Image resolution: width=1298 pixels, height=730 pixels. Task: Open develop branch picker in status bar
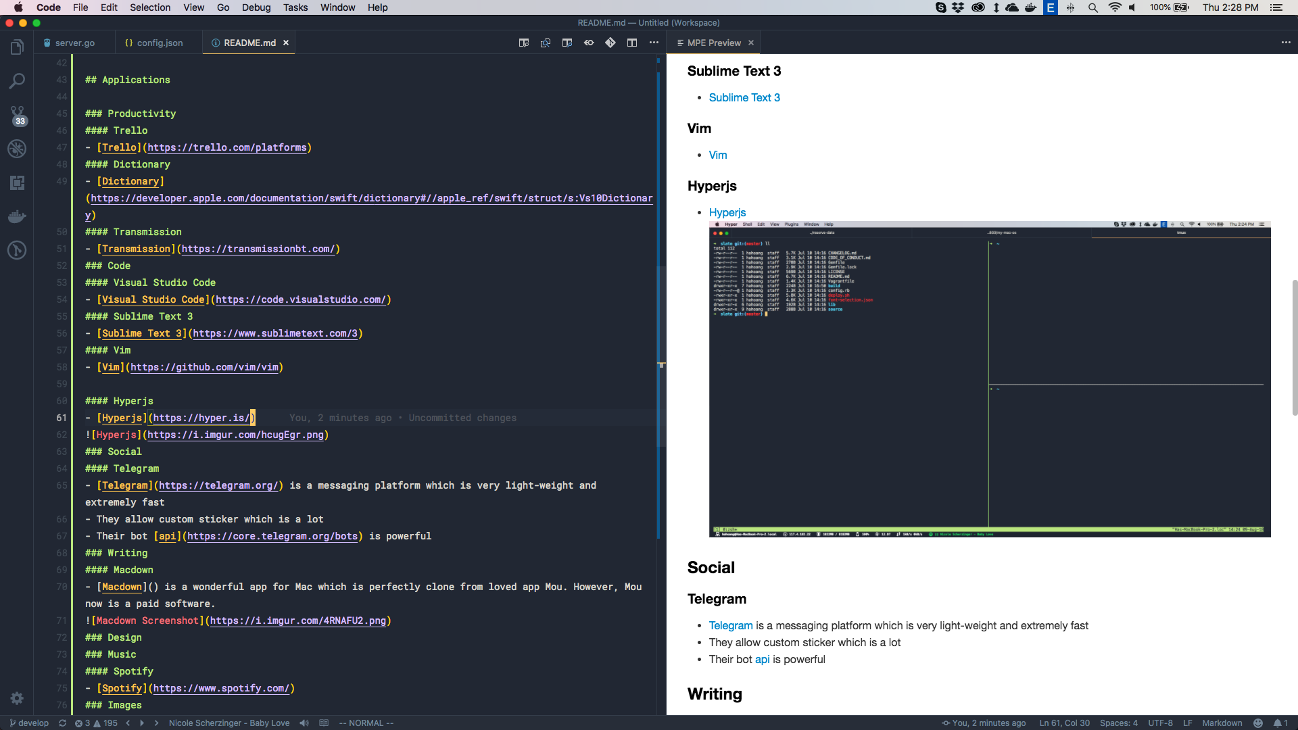[x=29, y=723]
